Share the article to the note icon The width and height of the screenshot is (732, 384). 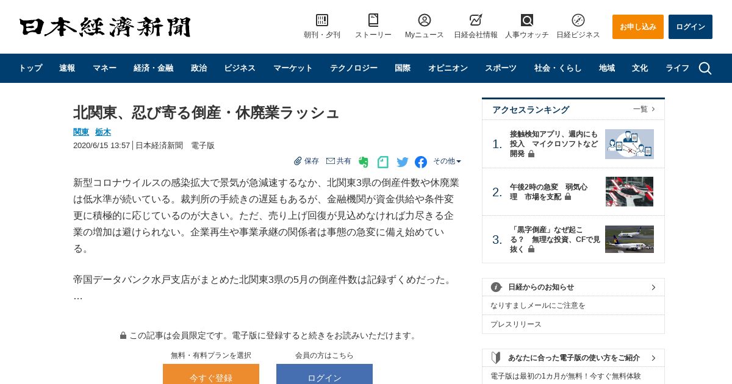(x=382, y=162)
